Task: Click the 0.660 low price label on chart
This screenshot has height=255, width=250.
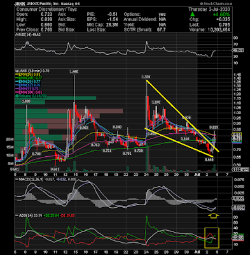Action: point(209,159)
